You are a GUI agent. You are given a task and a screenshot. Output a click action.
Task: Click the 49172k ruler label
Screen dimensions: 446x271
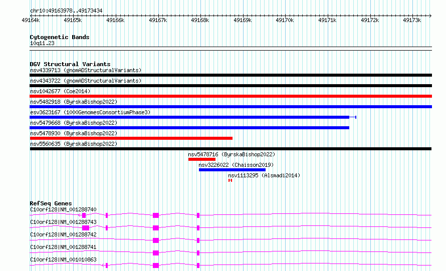(370, 20)
